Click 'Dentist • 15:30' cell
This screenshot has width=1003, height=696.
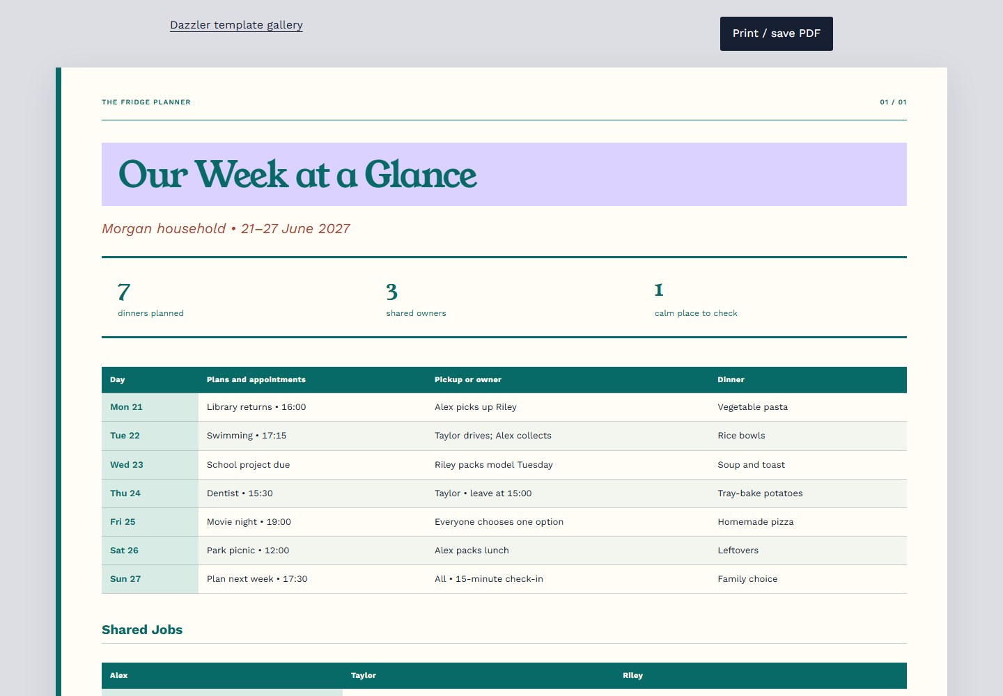312,493
